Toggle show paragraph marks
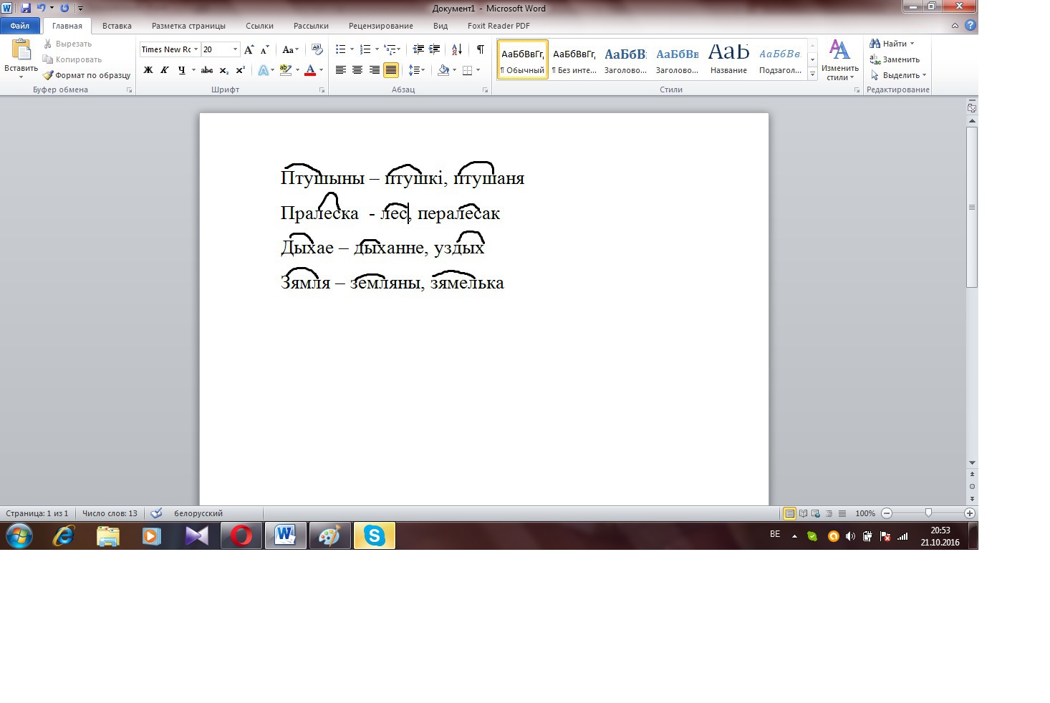1050x703 pixels. pyautogui.click(x=480, y=49)
